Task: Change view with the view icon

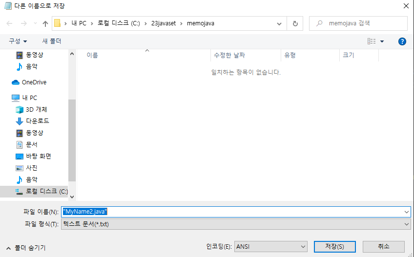Action: [x=372, y=41]
